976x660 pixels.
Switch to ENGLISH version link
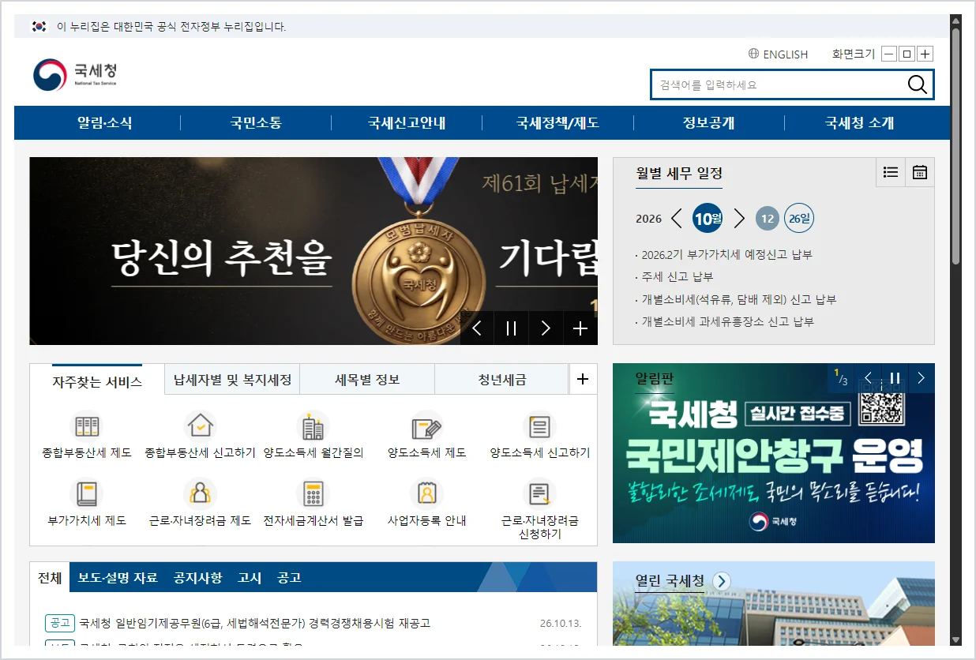786,54
